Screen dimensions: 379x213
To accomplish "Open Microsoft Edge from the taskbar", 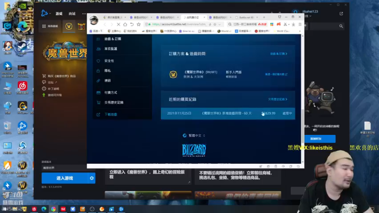I will pyautogui.click(x=44, y=209).
